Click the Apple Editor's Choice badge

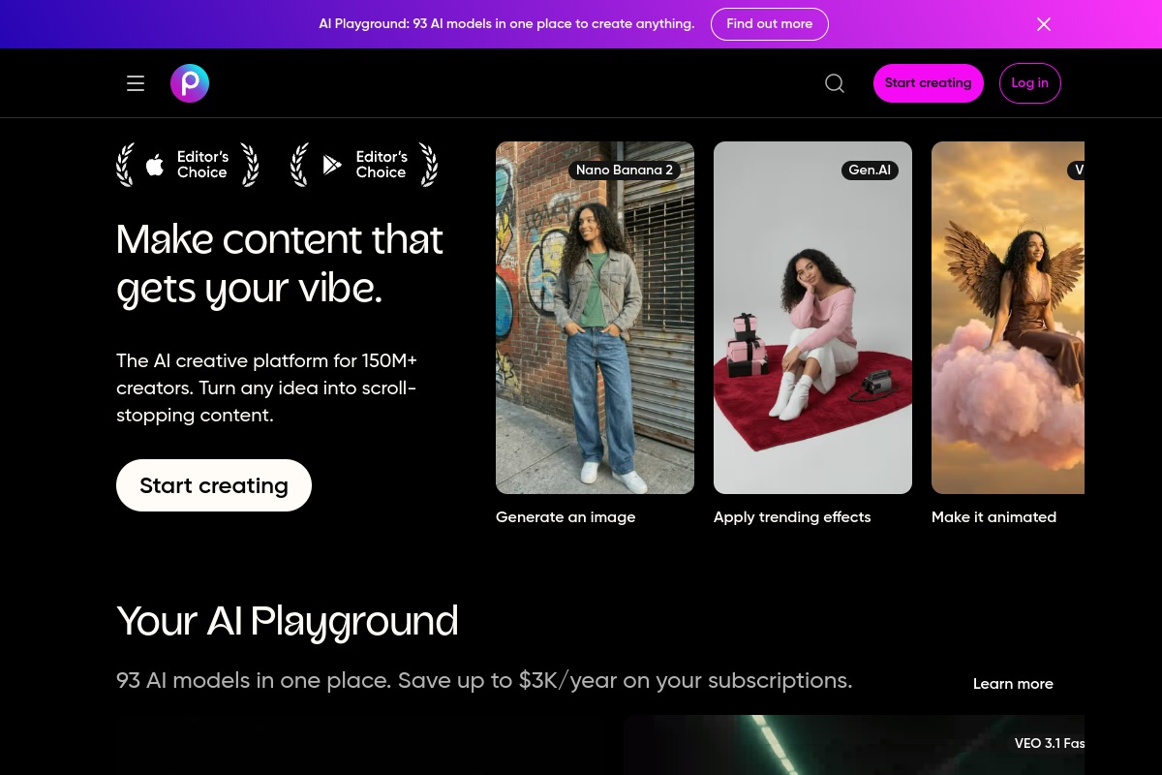(188, 165)
